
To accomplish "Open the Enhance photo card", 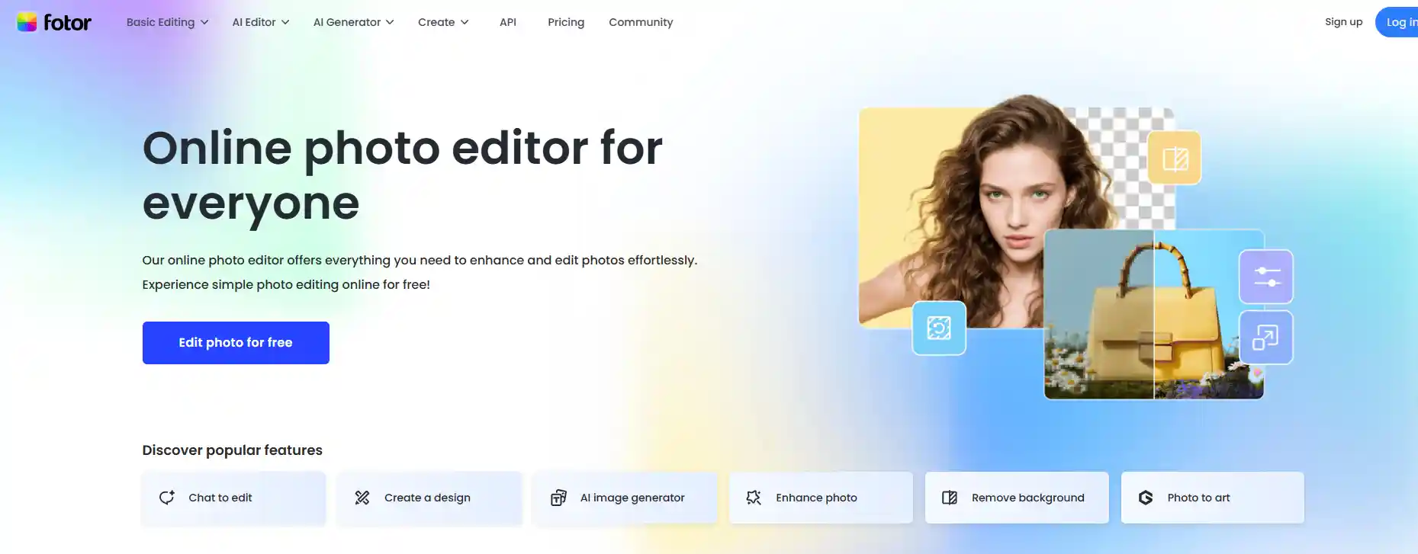I will coord(821,498).
